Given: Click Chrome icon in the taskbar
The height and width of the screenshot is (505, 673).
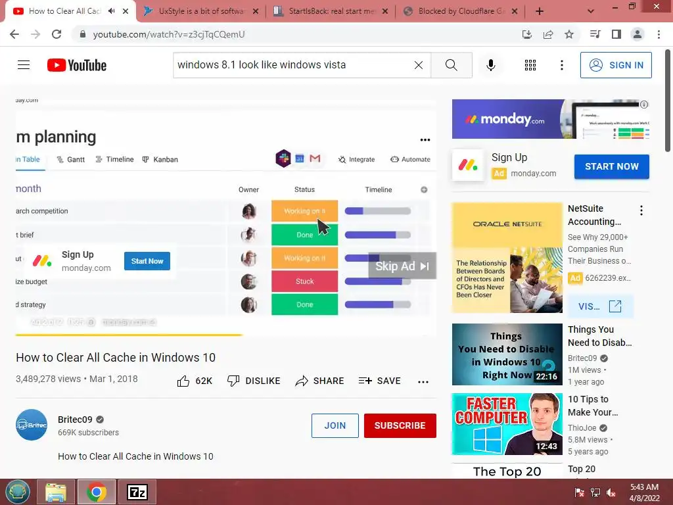Looking at the screenshot, I should [x=97, y=492].
